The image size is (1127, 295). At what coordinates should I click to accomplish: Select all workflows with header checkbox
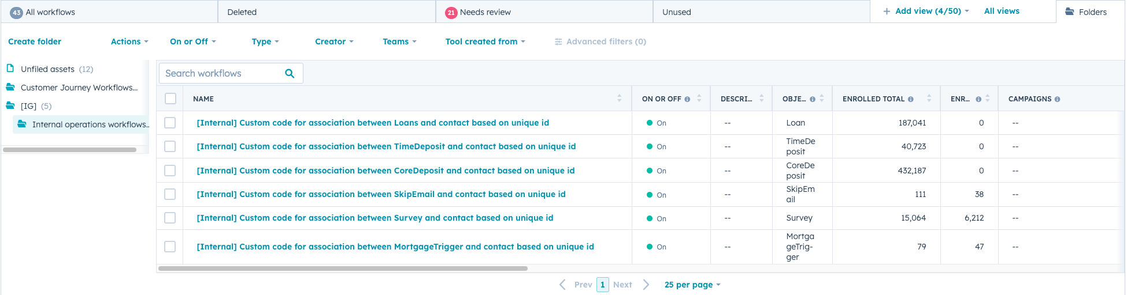tap(170, 99)
